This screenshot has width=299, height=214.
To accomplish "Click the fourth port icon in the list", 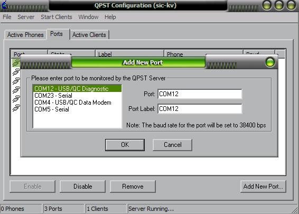I will (x=16, y=90).
